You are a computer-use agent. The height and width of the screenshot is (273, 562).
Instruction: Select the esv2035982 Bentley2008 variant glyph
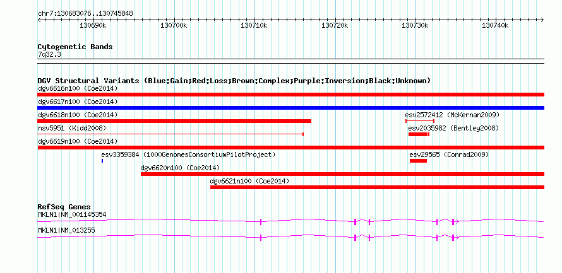point(419,134)
